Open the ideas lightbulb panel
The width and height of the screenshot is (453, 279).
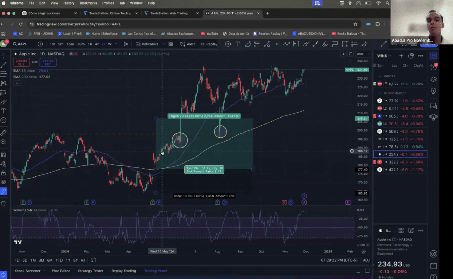pyautogui.click(x=433, y=91)
